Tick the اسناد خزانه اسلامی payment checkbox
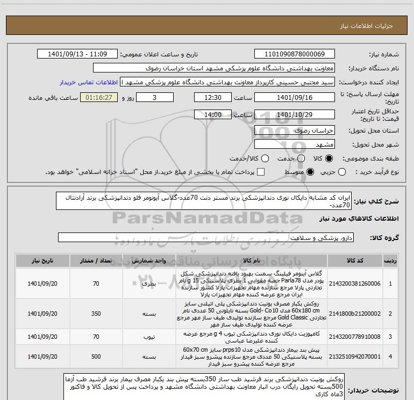The width and height of the screenshot is (414, 400). coord(261,172)
